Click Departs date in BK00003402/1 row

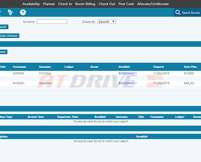click(x=161, y=73)
